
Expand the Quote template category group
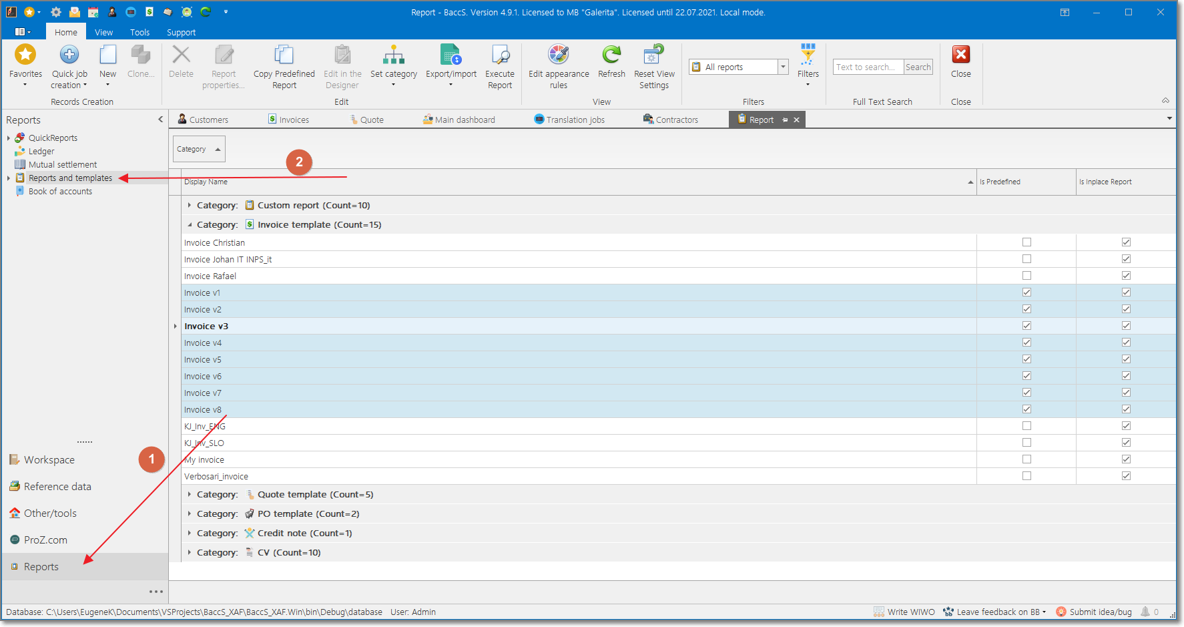tap(190, 494)
